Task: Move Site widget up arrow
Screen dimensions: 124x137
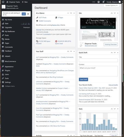Action: pyautogui.click(x=112, y=13)
